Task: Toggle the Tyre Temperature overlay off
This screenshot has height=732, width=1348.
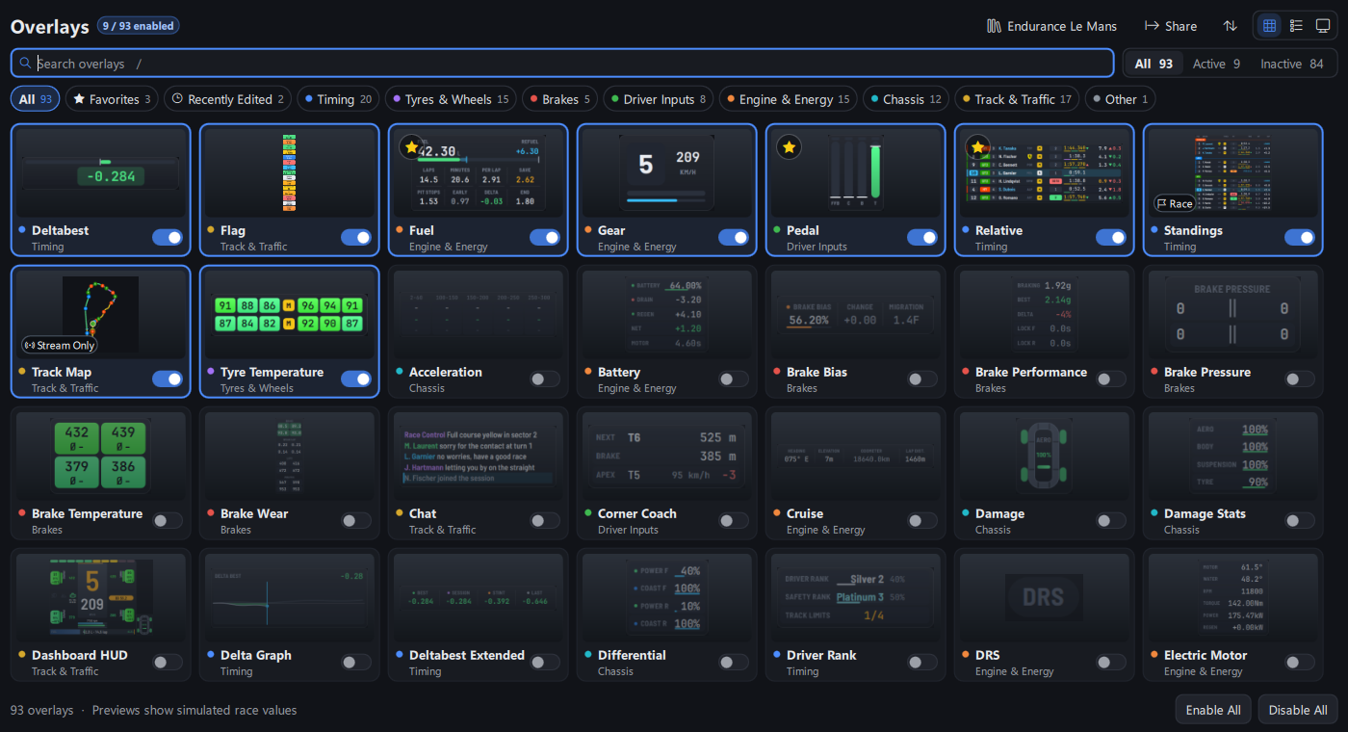Action: [x=356, y=379]
